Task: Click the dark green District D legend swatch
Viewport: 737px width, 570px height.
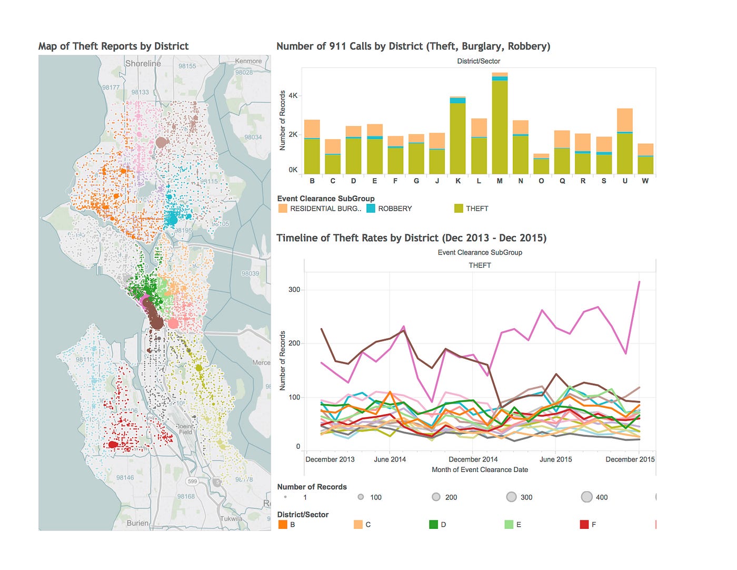Action: (433, 524)
